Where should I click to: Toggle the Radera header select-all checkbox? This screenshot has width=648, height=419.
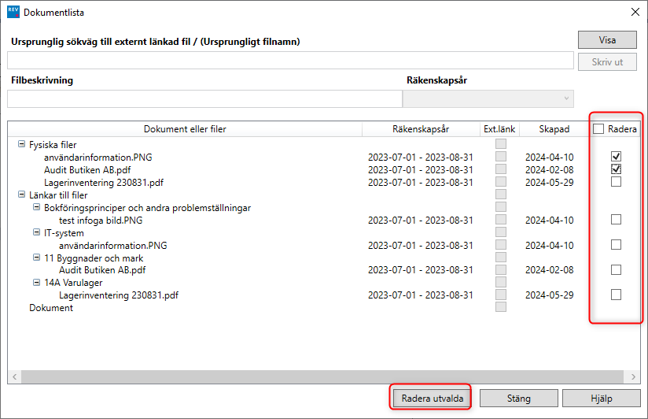(x=598, y=128)
